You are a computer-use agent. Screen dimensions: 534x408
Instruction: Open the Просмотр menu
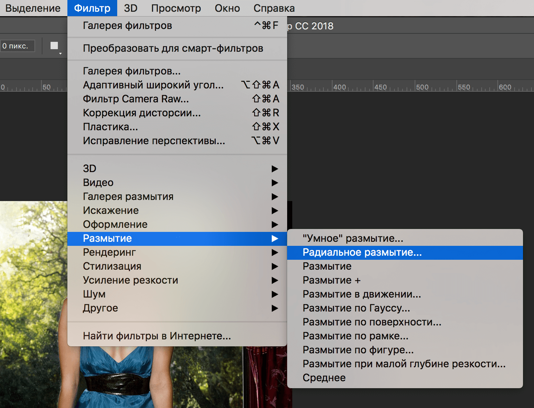click(176, 8)
